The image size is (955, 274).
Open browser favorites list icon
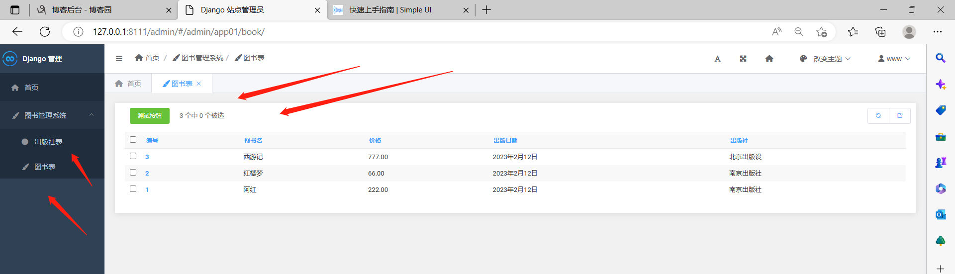click(853, 32)
